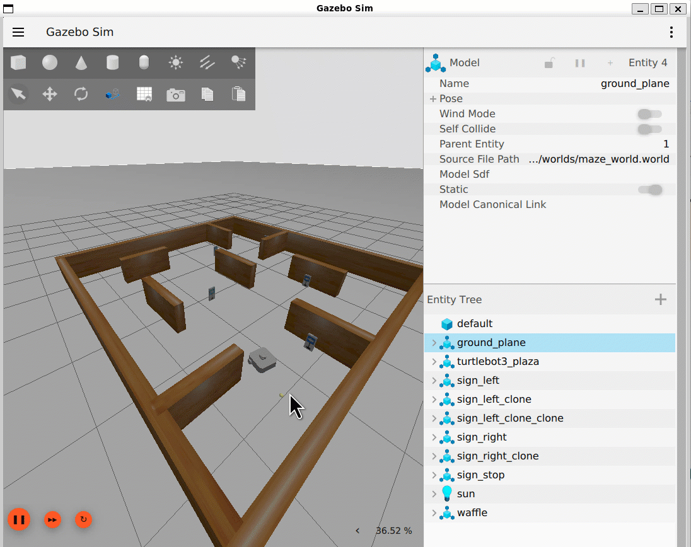This screenshot has height=547, width=691.
Task: Click the Entity Tree add button
Action: point(661,299)
